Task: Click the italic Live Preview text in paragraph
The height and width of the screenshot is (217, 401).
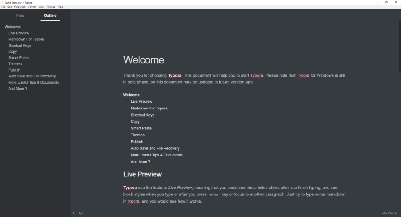Action: [180, 188]
